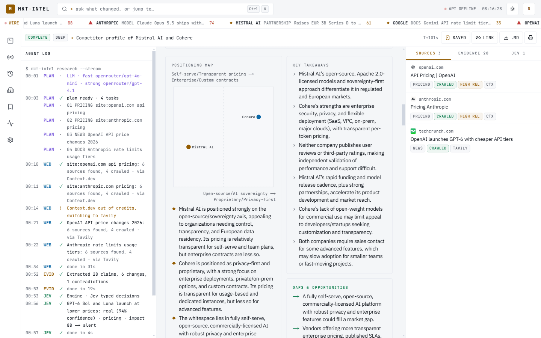Focus the ask what changed search field

[x=165, y=9]
